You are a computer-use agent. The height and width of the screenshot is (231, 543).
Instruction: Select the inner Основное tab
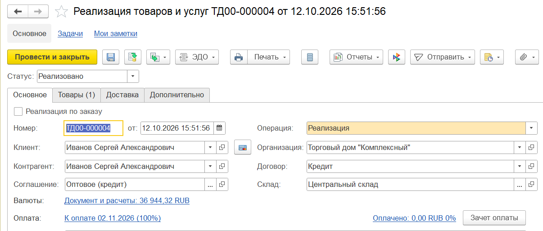tap(30, 95)
